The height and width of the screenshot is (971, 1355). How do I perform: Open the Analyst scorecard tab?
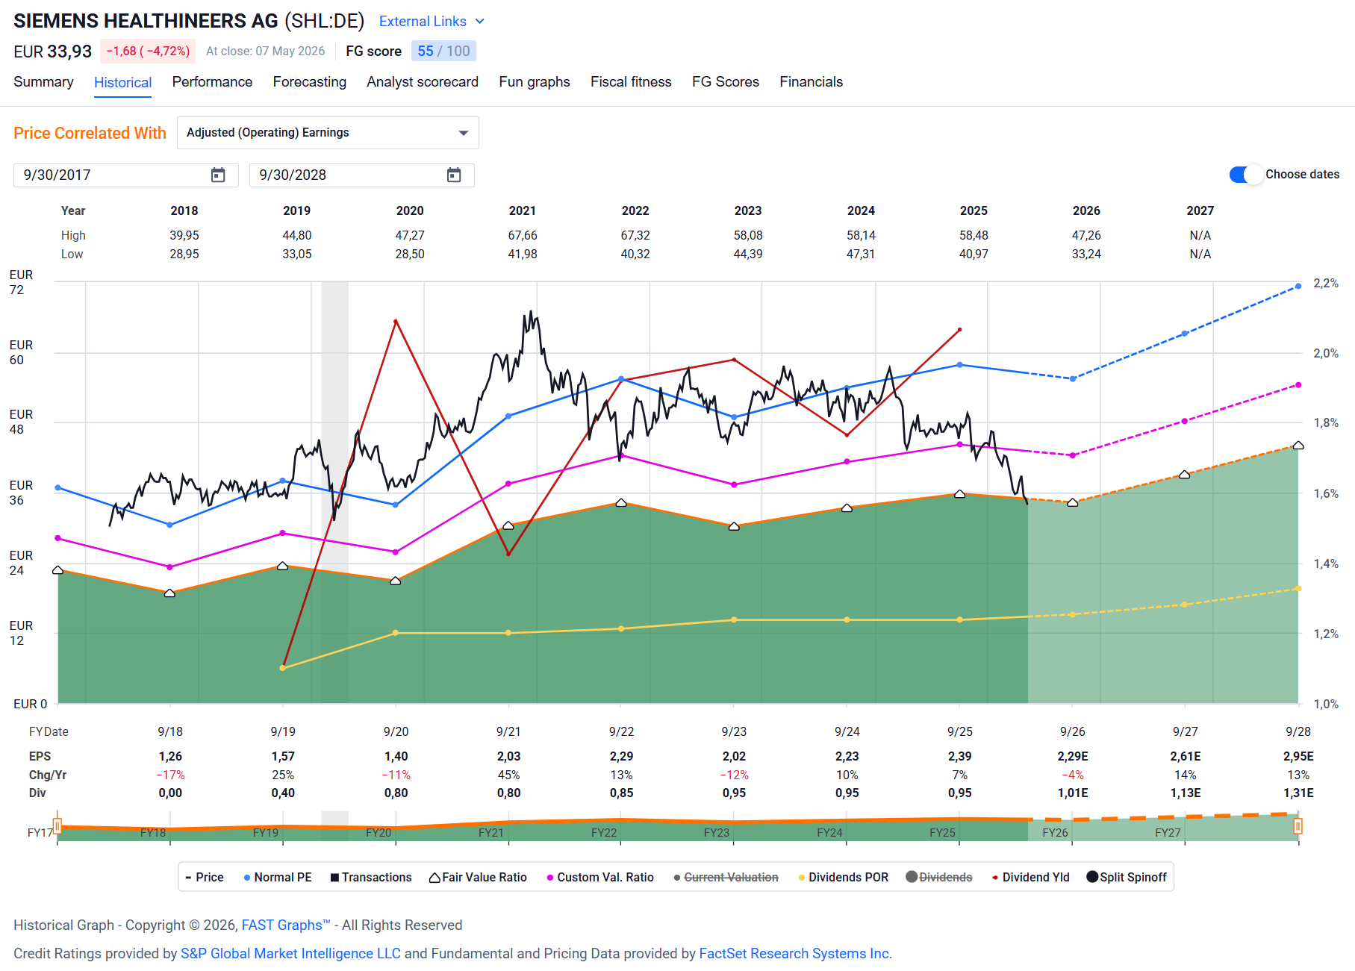[x=423, y=81]
